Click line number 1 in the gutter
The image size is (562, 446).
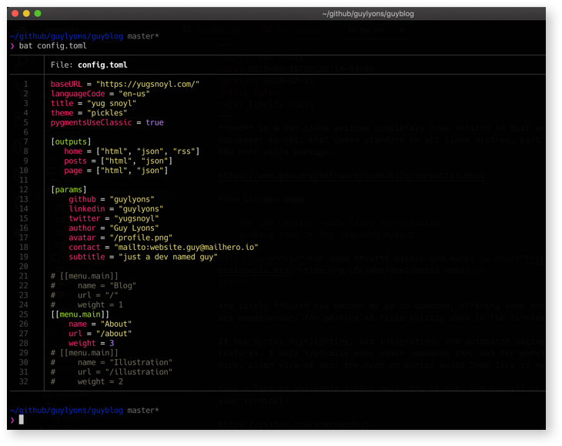click(x=25, y=84)
